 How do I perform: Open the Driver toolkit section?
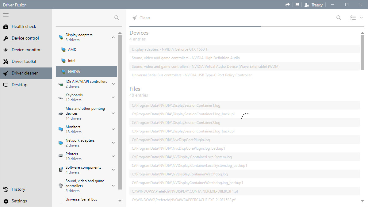pos(24,61)
